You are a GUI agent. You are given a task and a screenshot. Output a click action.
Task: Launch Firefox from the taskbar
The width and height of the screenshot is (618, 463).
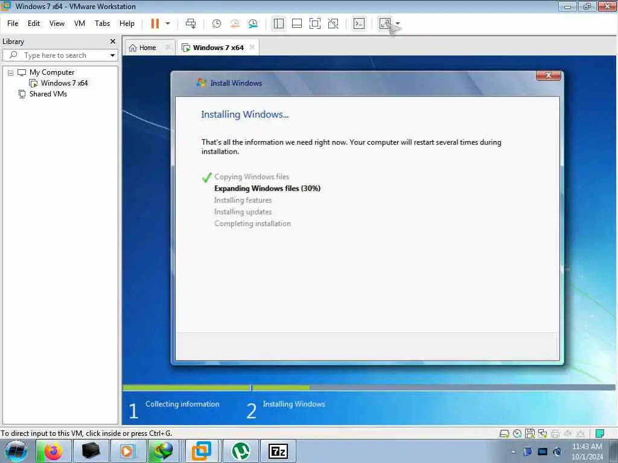point(54,451)
